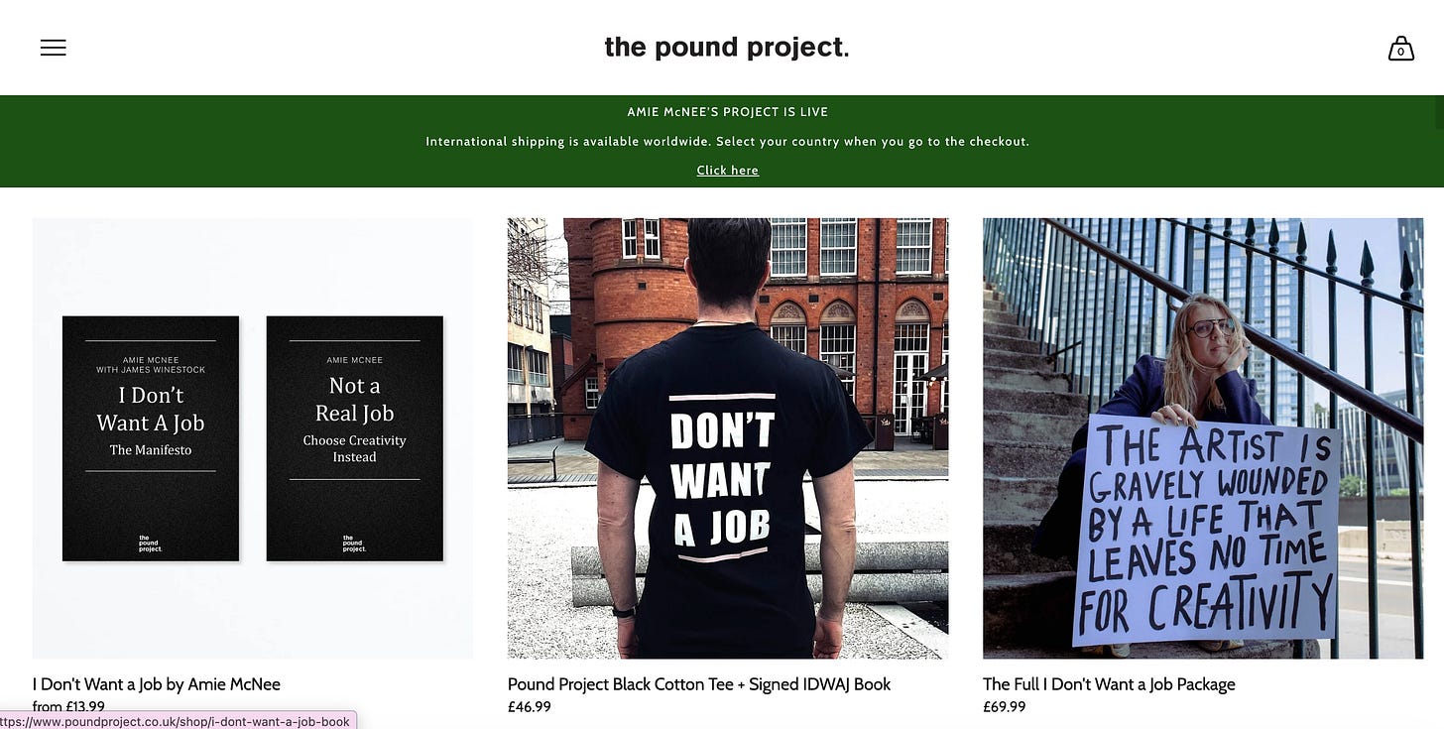
Task: Click the £69.99 price label
Action: pyautogui.click(x=1005, y=707)
